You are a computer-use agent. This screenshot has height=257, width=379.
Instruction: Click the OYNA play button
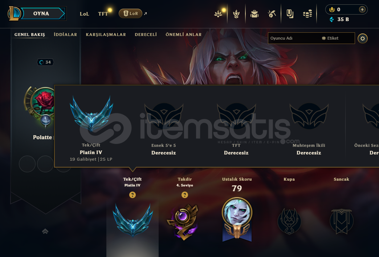[41, 13]
